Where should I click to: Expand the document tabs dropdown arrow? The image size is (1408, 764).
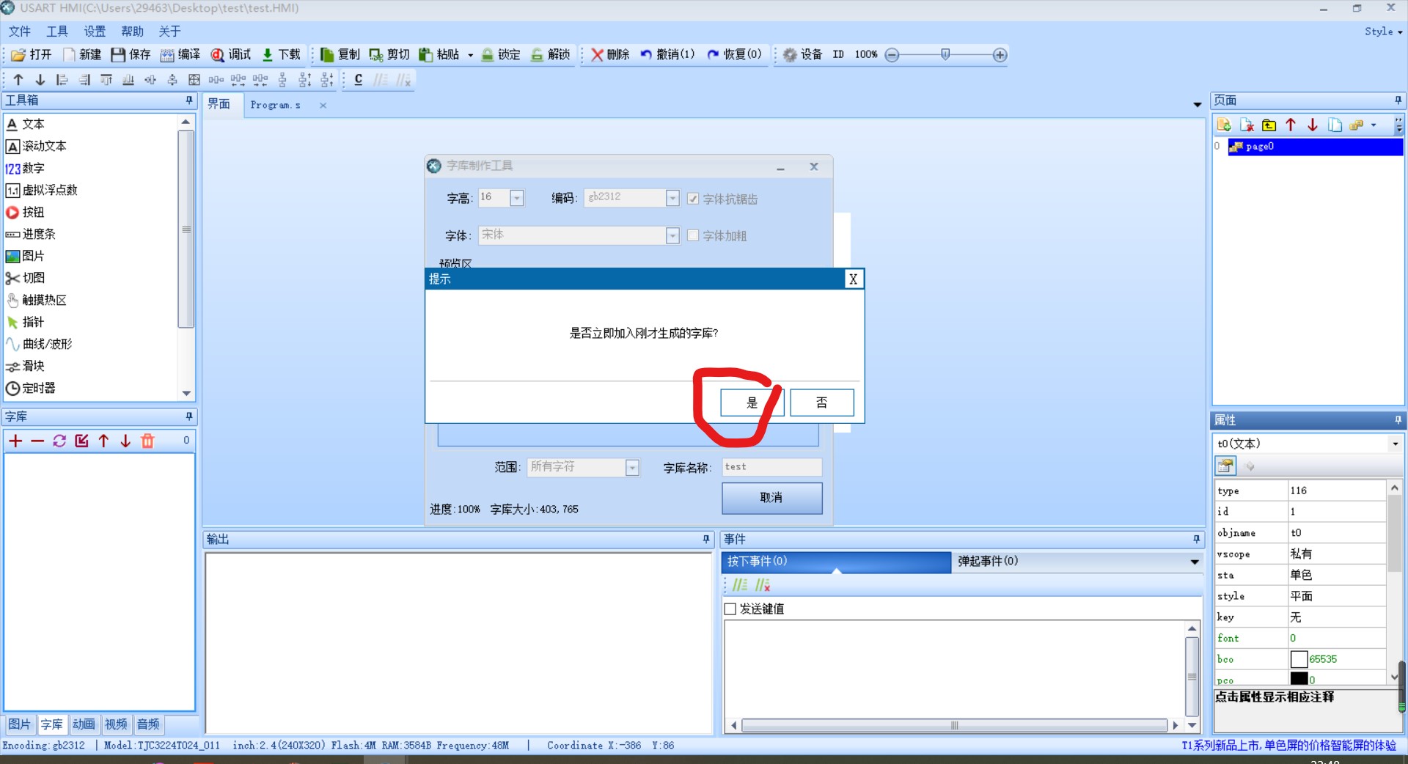tap(1198, 106)
